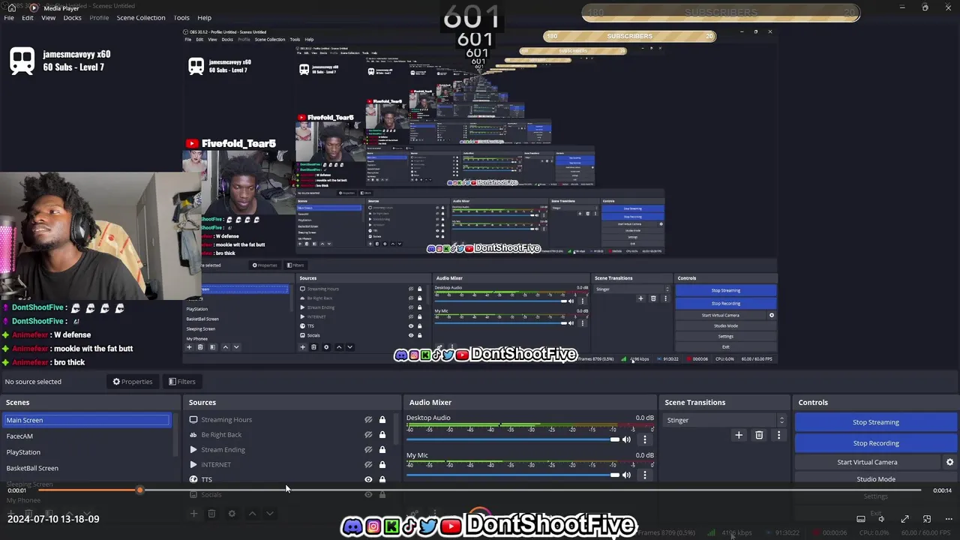Open the Docks menu

pyautogui.click(x=72, y=17)
